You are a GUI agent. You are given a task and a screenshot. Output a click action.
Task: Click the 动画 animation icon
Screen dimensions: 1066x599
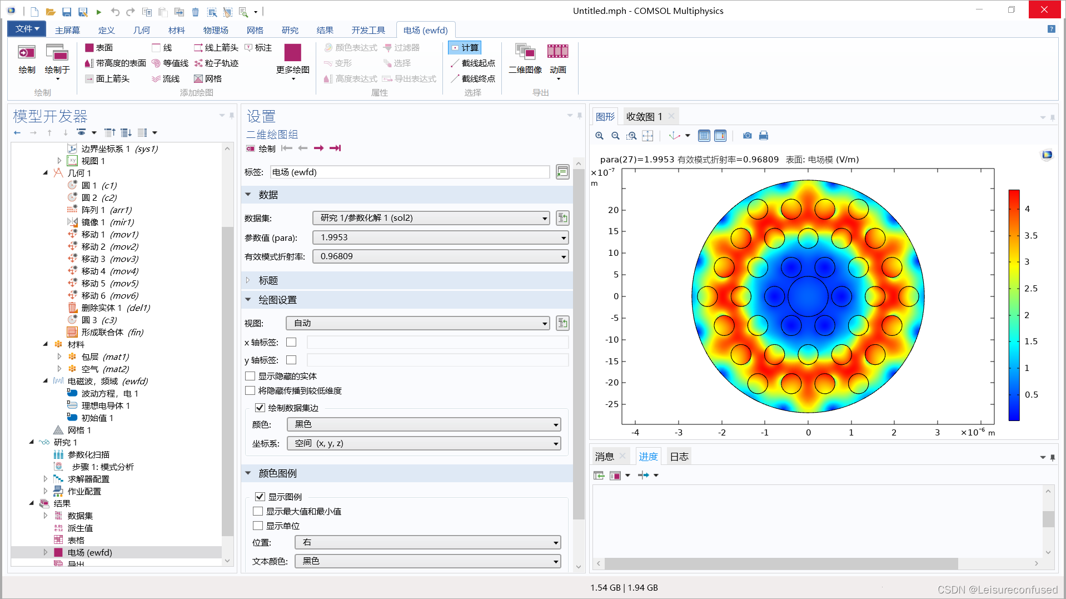[x=558, y=62]
